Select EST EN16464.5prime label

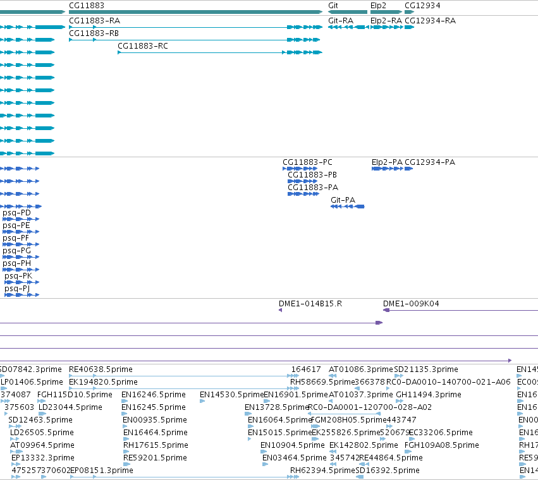click(x=156, y=433)
